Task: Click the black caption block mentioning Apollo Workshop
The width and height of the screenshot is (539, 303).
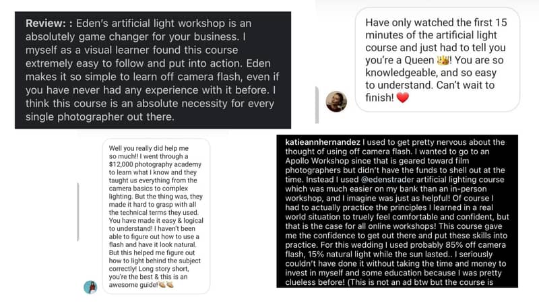Action: (397, 211)
